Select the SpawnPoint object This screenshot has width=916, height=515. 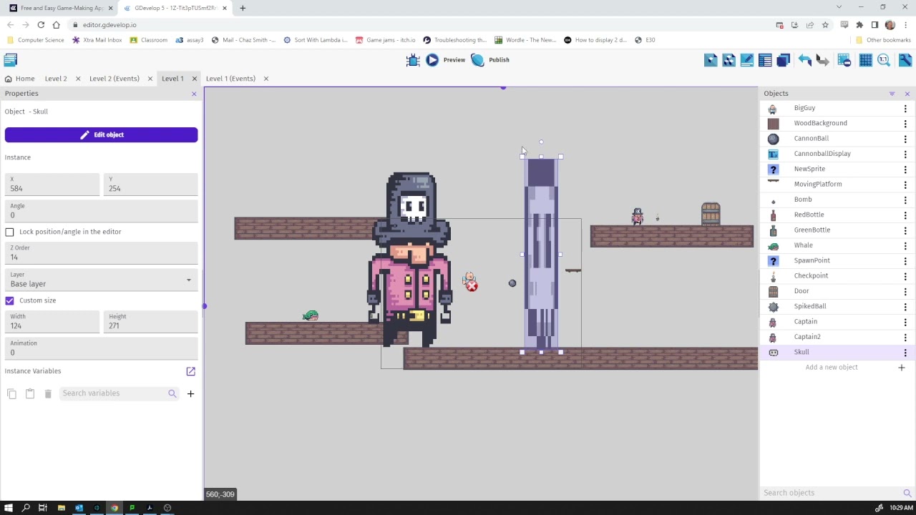pos(812,260)
